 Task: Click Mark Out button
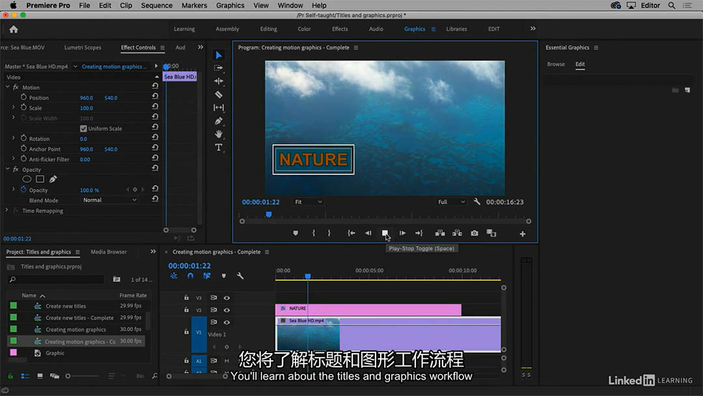coord(329,233)
